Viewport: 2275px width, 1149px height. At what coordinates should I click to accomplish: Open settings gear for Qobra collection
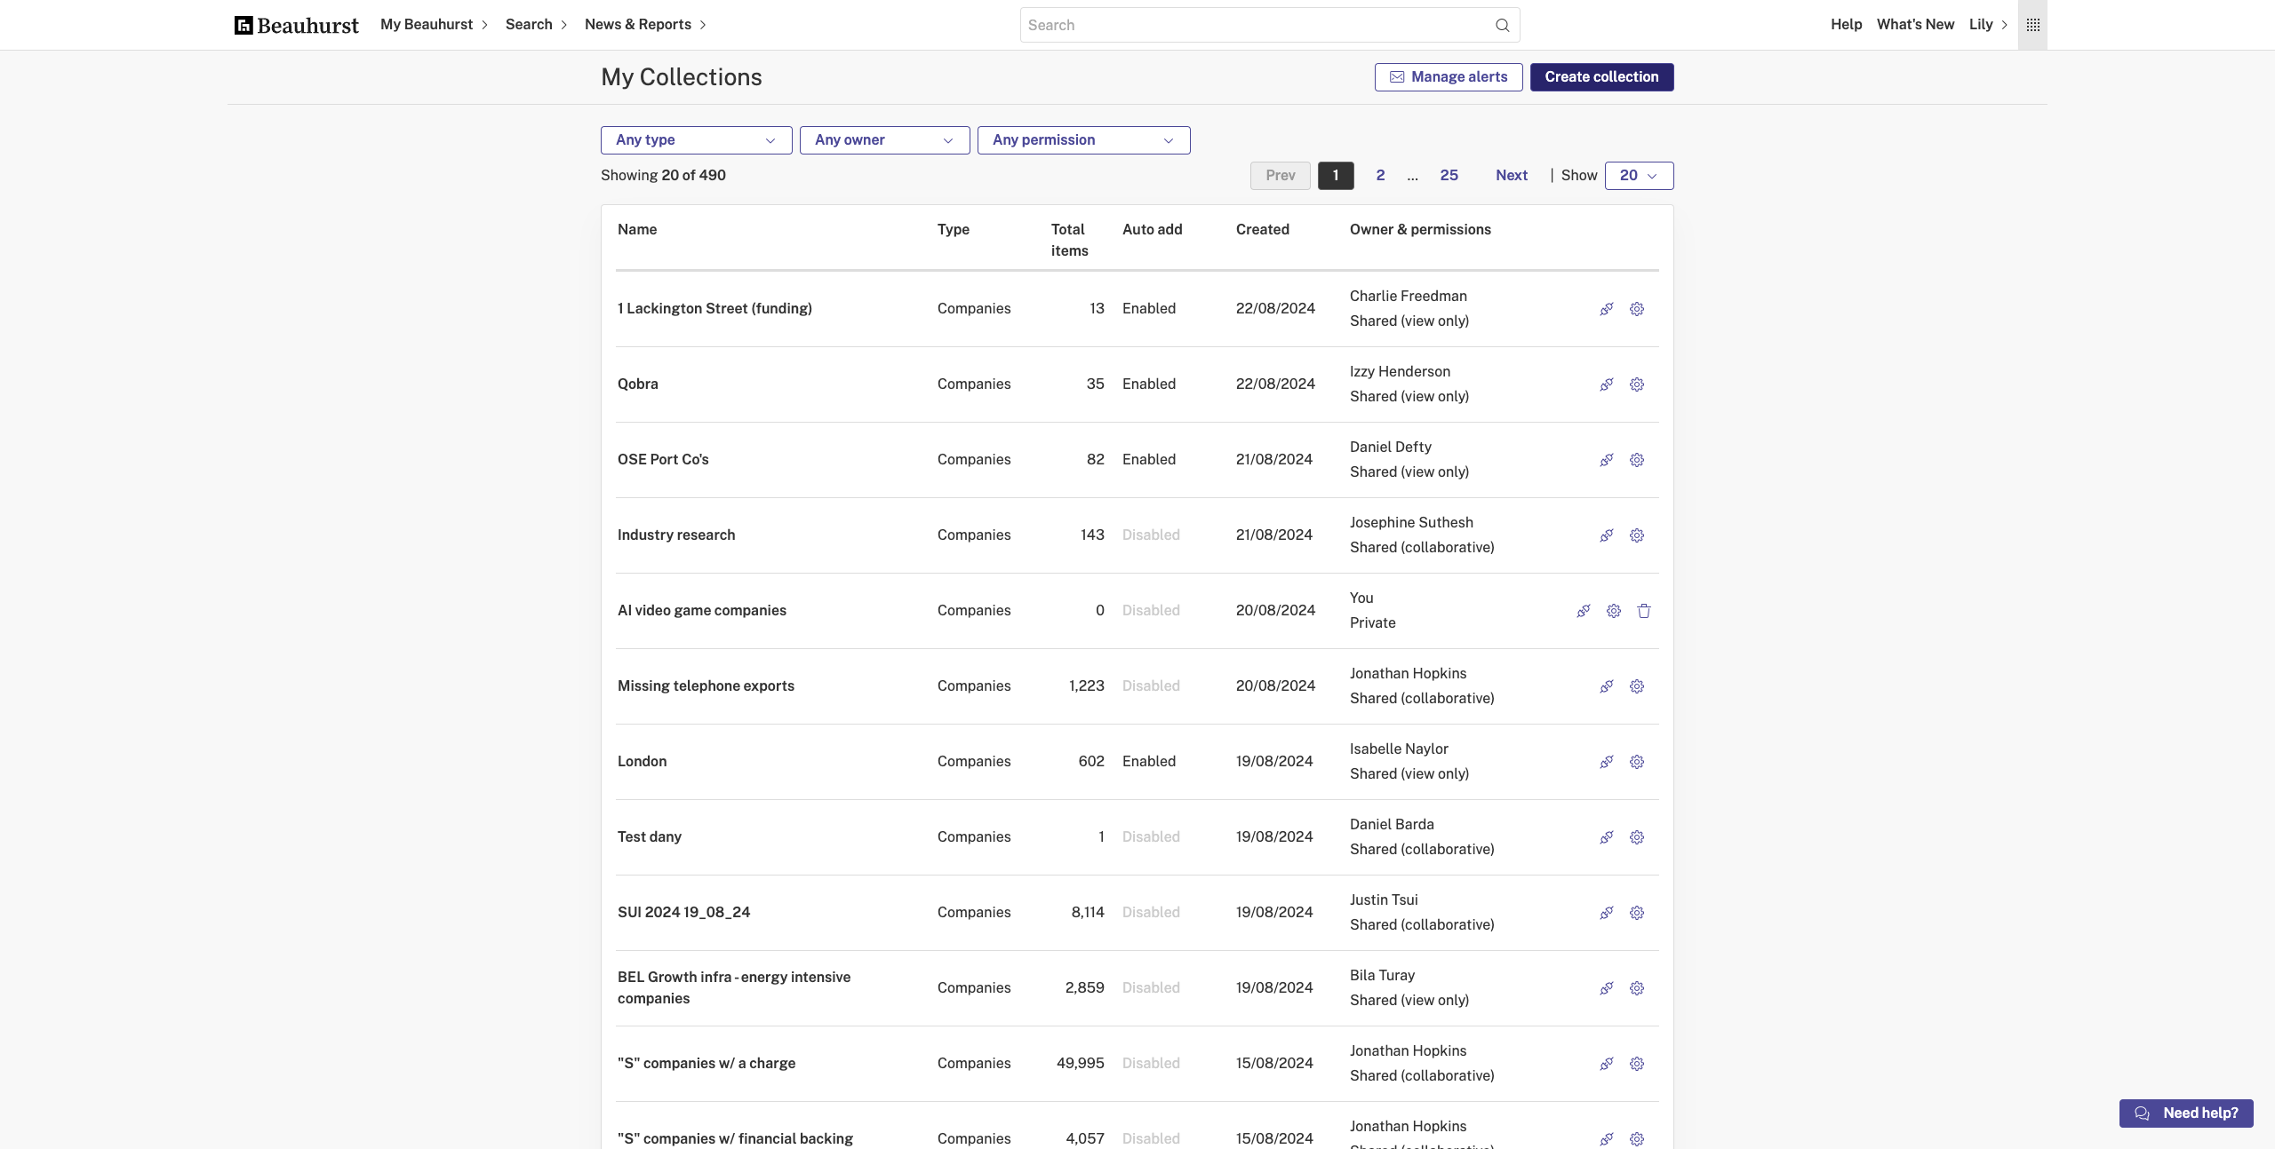[1636, 384]
